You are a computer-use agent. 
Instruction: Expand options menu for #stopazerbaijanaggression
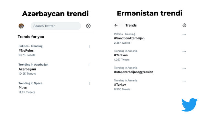pos(184,68)
